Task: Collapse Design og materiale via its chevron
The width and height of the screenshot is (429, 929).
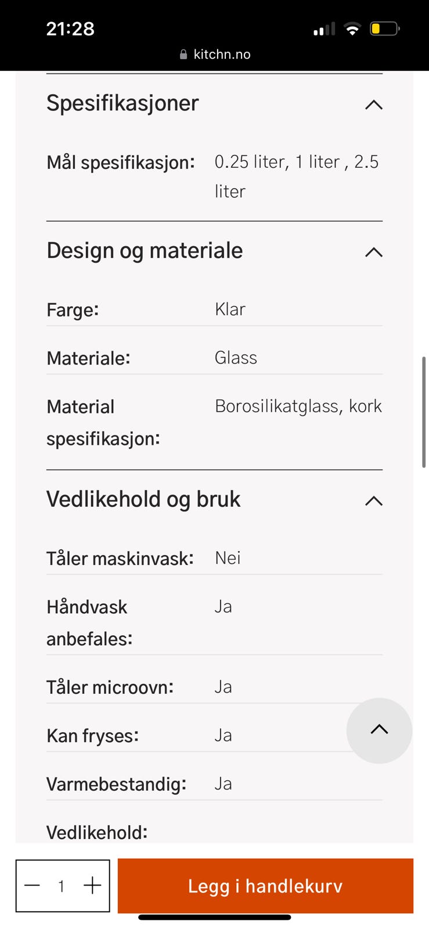Action: point(374,252)
